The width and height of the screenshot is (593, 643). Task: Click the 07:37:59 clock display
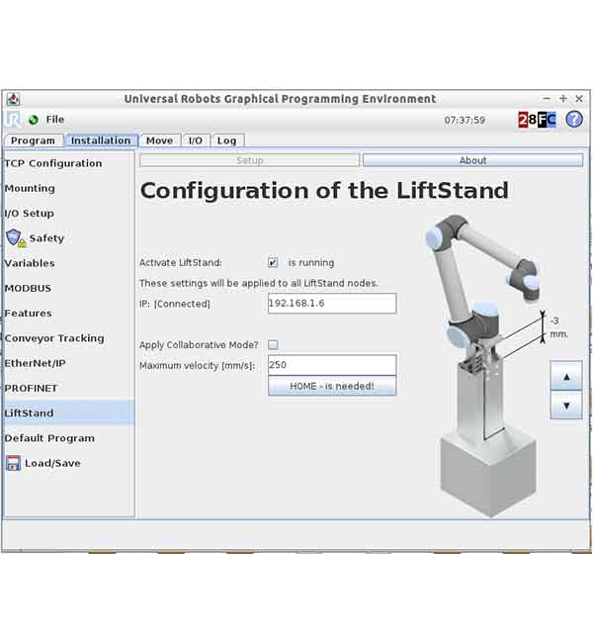[x=465, y=120]
